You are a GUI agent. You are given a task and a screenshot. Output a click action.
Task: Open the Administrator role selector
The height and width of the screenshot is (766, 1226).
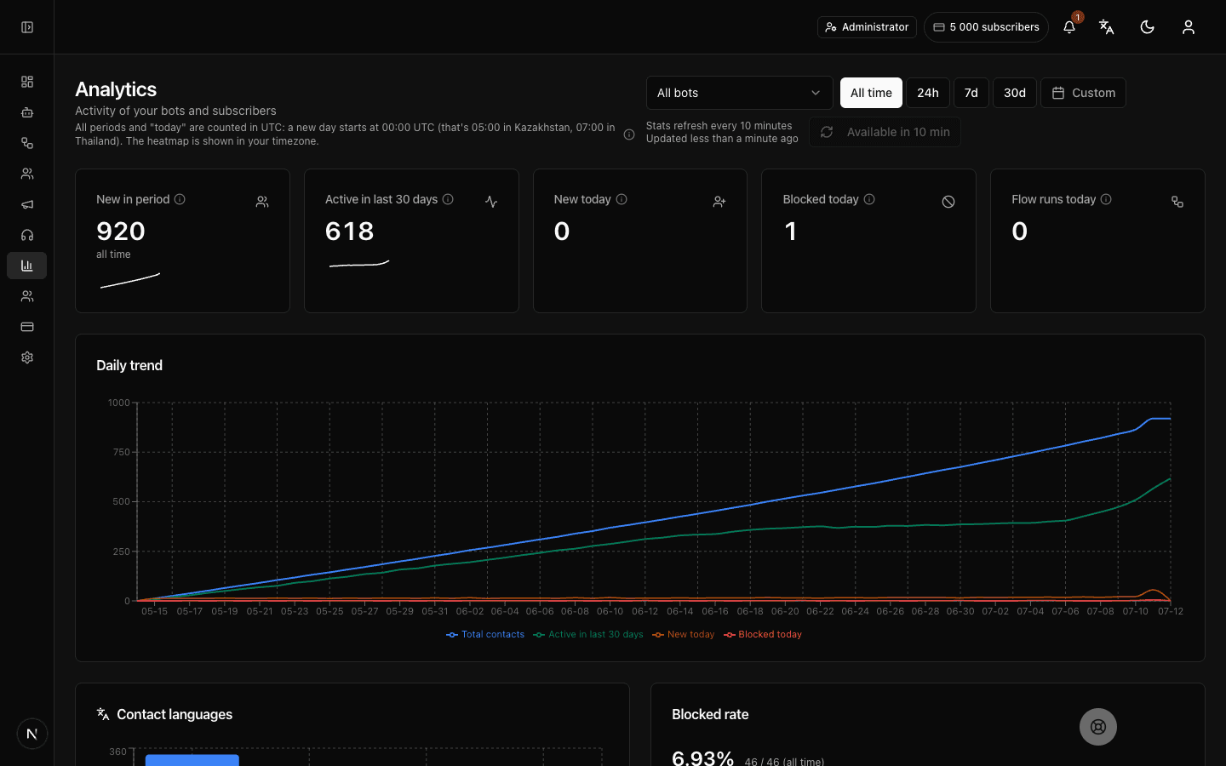(x=867, y=27)
